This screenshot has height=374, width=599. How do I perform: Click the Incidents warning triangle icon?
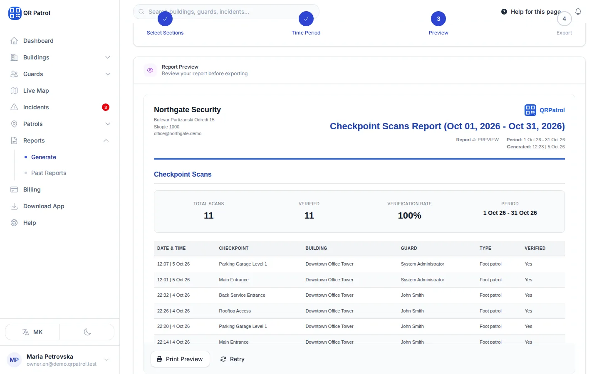click(x=14, y=107)
